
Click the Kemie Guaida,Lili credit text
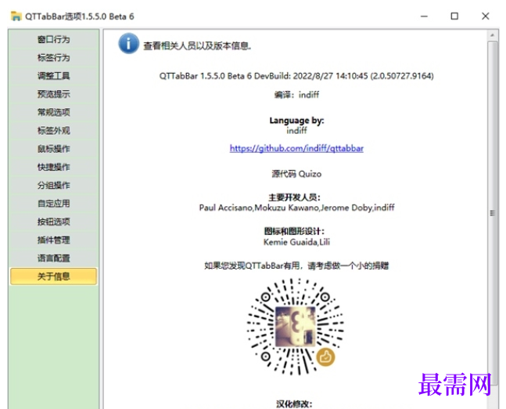(x=296, y=242)
